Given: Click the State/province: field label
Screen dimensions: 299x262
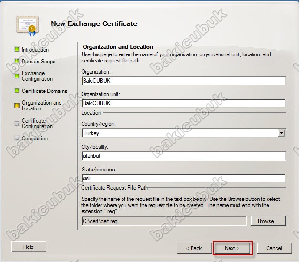Looking at the screenshot, I should coord(99,170).
